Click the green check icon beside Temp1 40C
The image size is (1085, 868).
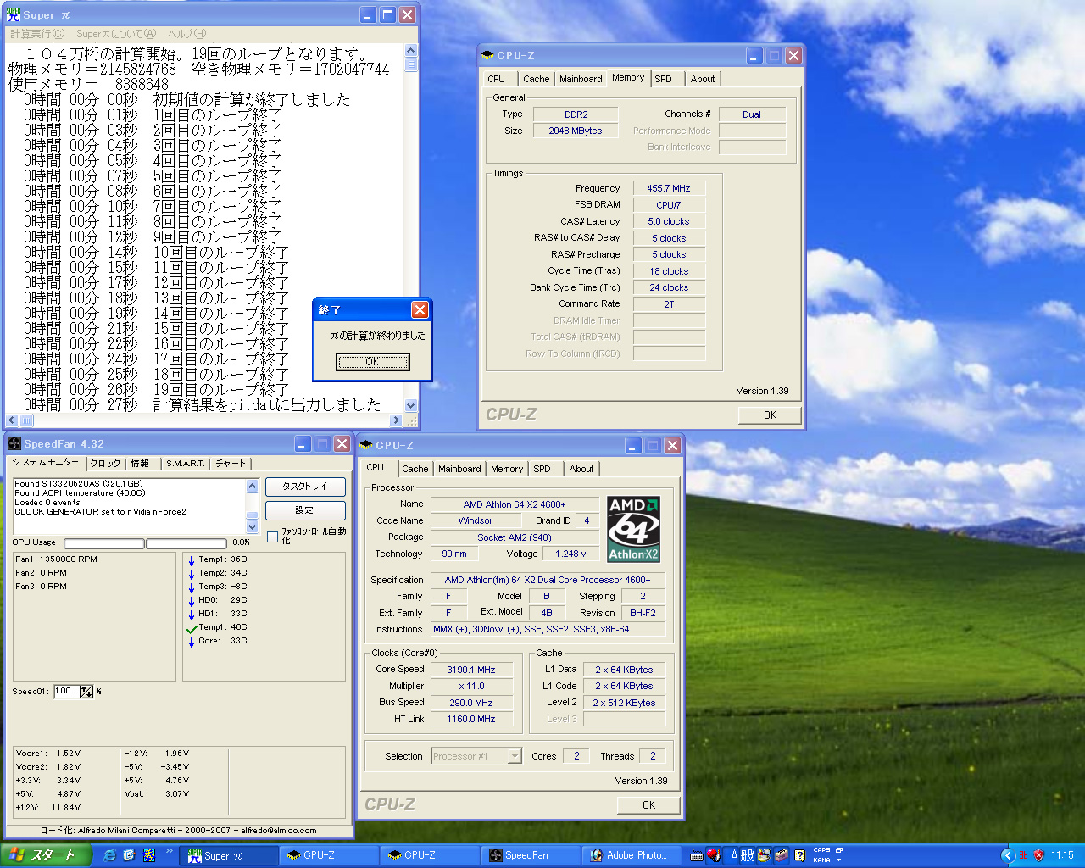[192, 628]
